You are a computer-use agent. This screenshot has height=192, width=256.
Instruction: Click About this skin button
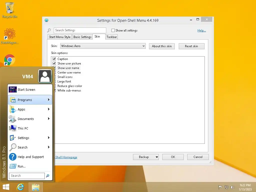pyautogui.click(x=162, y=46)
